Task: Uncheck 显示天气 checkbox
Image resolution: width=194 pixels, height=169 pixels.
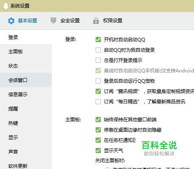Action: point(98,151)
